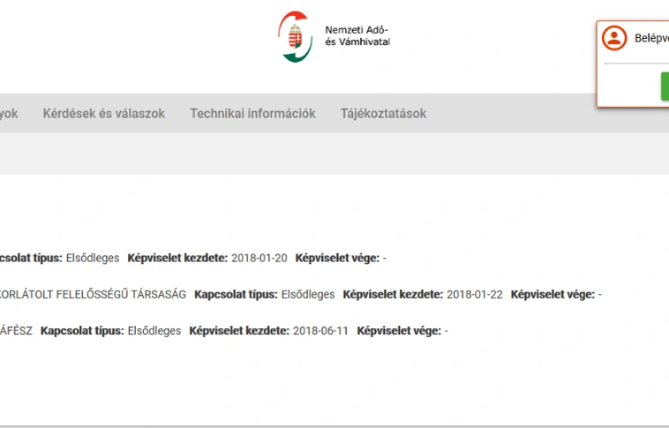Click the Belépve logged-in label
Viewport: 669px width, 428px height.
[x=650, y=39]
